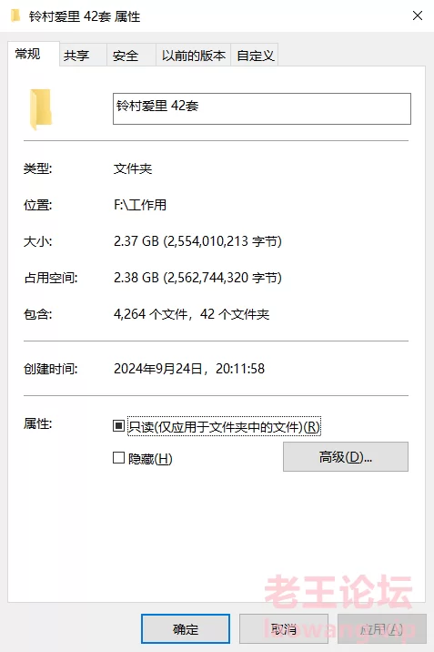Click the folder name text field
Image resolution: width=434 pixels, height=652 pixels.
262,108
